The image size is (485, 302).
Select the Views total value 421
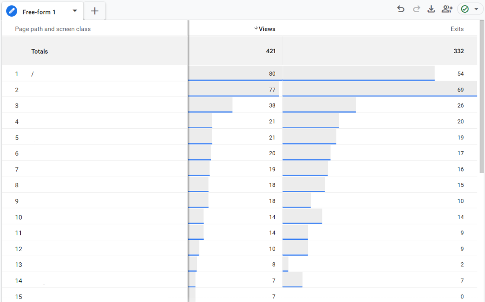(271, 51)
